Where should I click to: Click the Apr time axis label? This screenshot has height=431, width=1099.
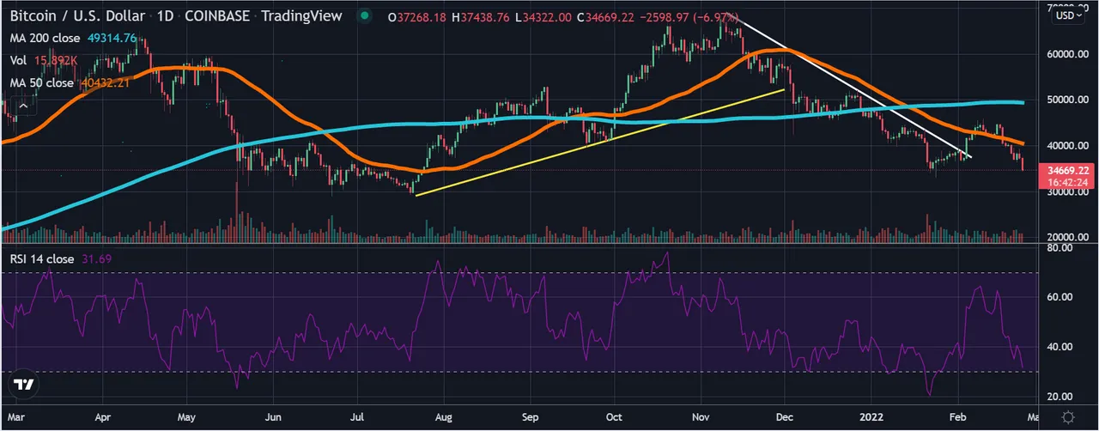pyautogui.click(x=102, y=416)
